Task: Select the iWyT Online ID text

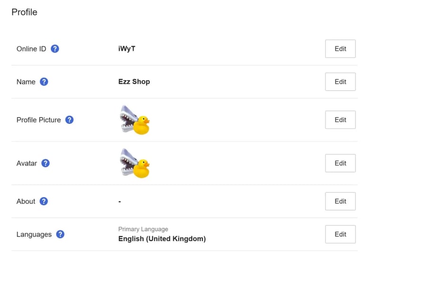Action: tap(127, 49)
